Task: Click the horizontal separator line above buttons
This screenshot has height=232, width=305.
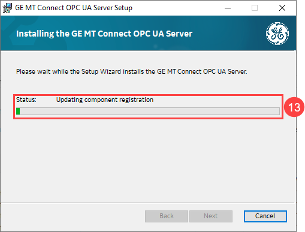Action: click(x=147, y=203)
